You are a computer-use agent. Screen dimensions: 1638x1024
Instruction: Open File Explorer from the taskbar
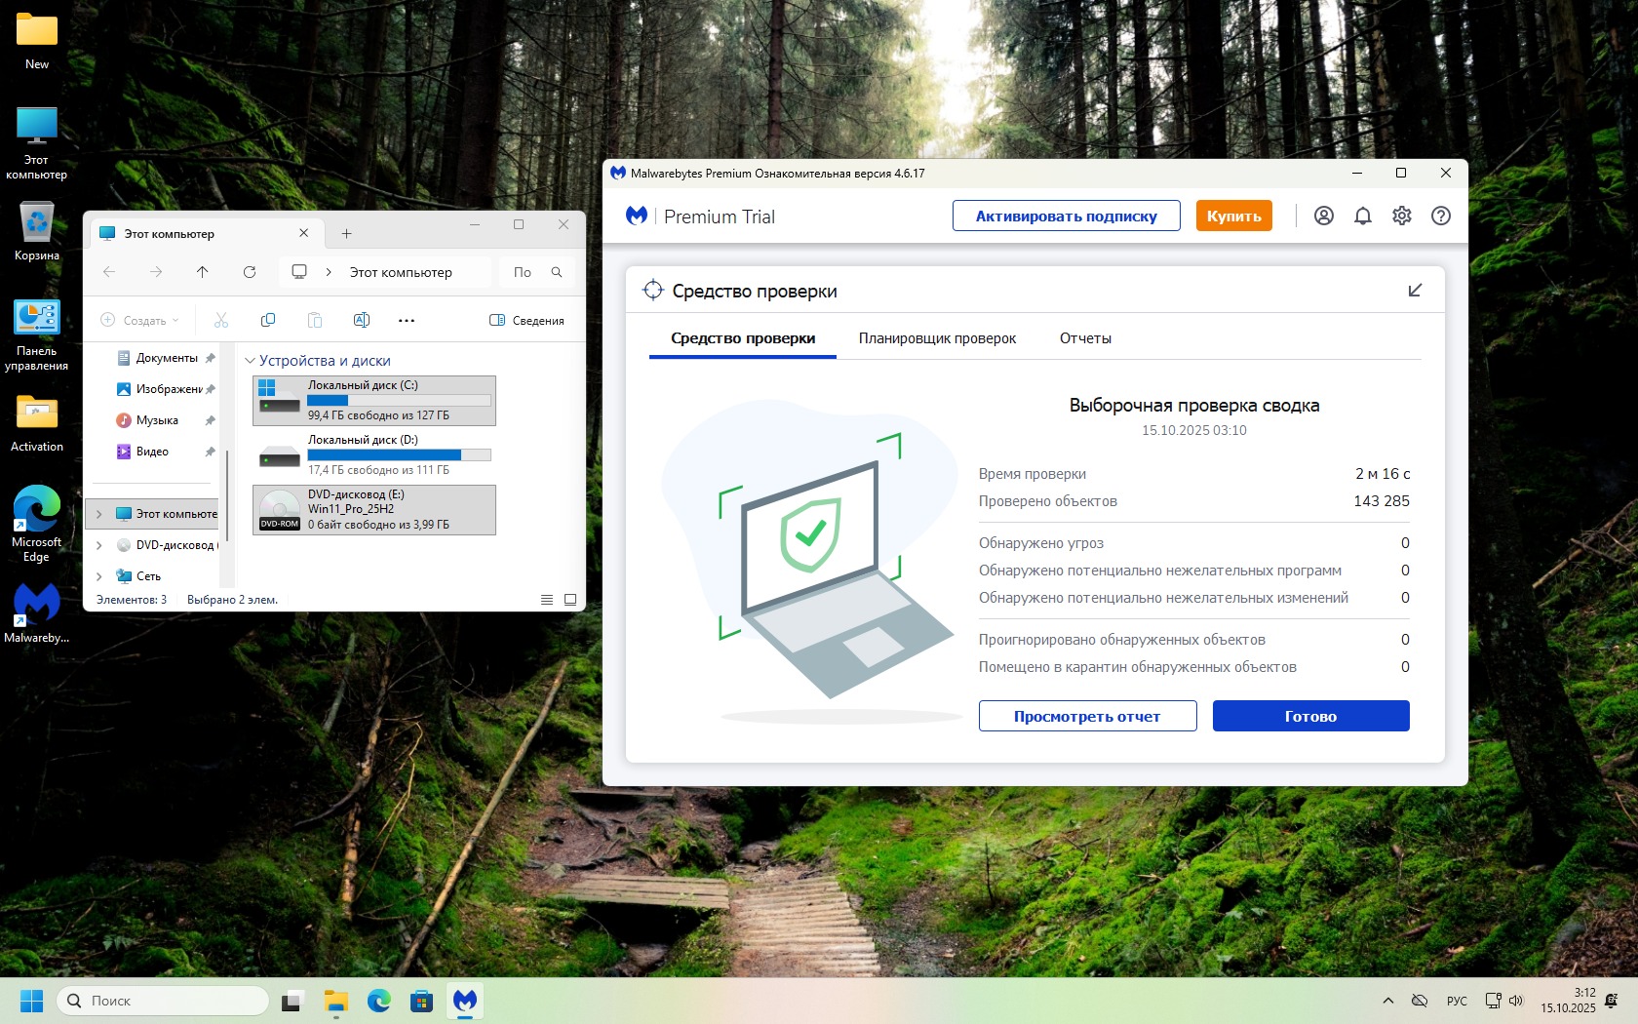tap(335, 1001)
